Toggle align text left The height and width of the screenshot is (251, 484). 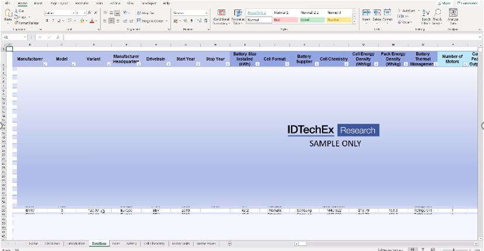point(105,20)
